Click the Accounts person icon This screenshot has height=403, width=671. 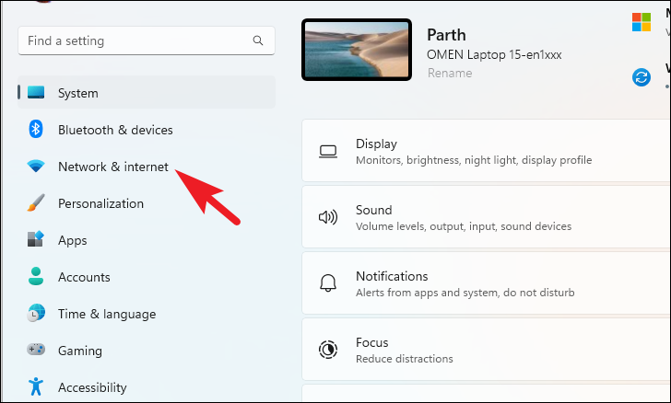[36, 276]
